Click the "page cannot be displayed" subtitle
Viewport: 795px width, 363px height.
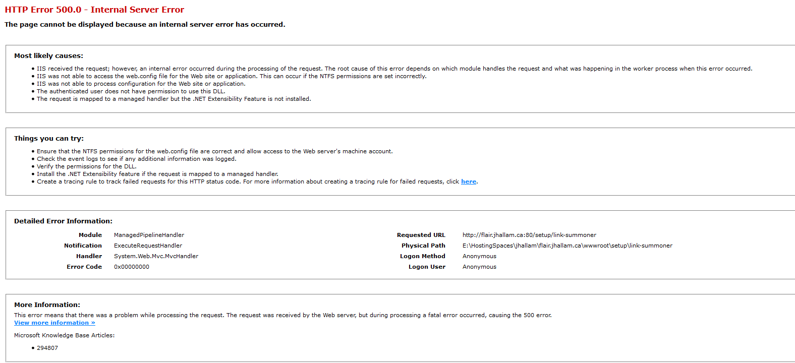145,25
